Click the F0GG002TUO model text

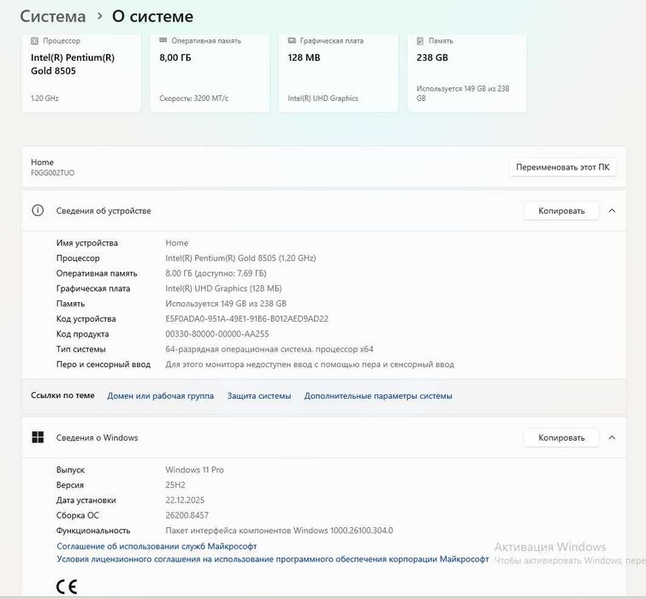pos(53,173)
